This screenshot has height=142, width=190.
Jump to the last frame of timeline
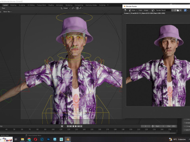click(81, 126)
